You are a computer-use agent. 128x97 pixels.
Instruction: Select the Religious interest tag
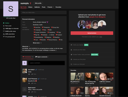click(48, 37)
